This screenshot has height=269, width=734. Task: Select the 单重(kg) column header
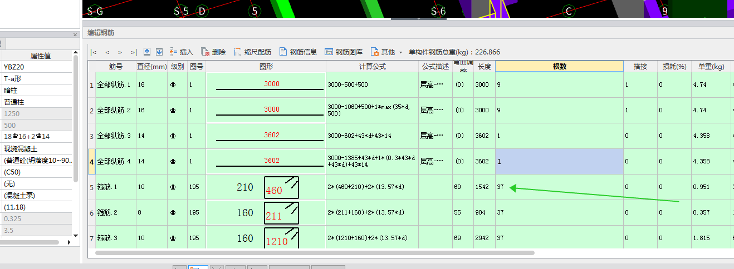click(710, 66)
